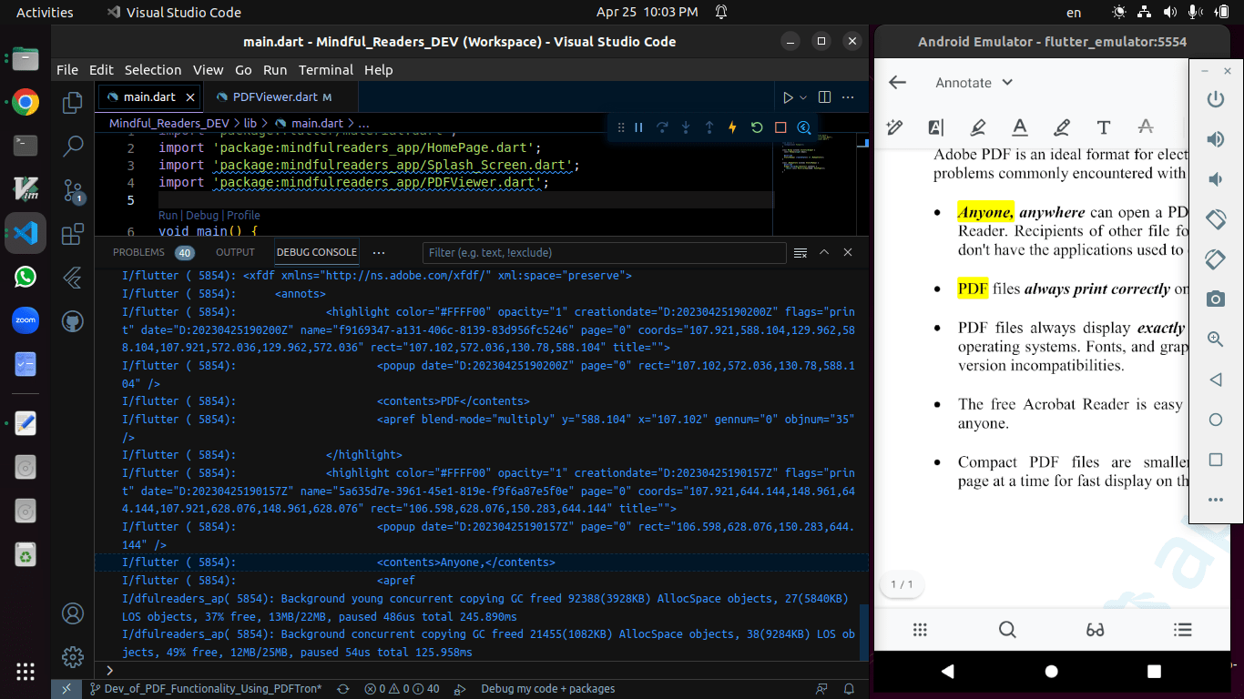Open the outline list in PDF viewer
Image resolution: width=1244 pixels, height=699 pixels.
(1183, 630)
